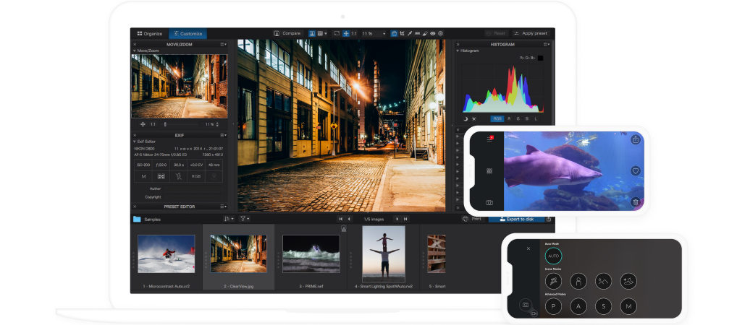
Task: Select the G histogram channel
Action: click(x=518, y=119)
